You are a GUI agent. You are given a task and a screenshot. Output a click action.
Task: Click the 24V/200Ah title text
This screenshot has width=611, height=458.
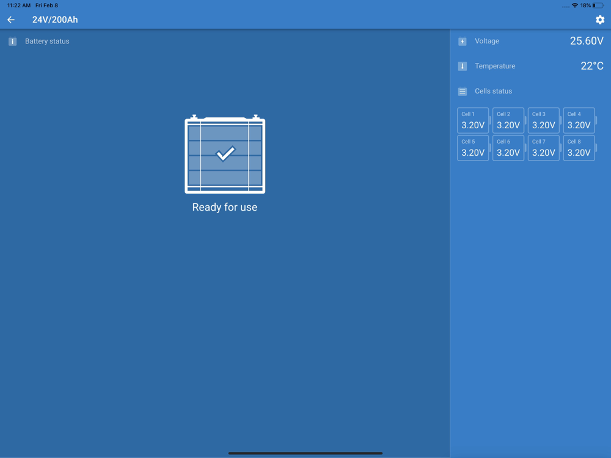pos(55,20)
